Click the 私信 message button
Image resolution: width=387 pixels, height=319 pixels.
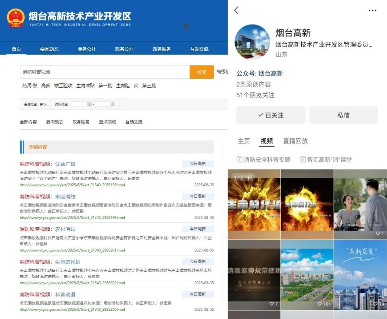pyautogui.click(x=343, y=115)
